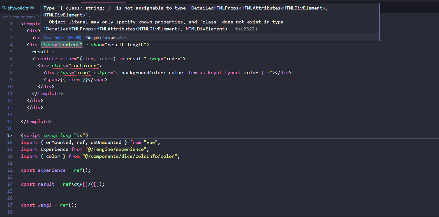This screenshot has width=439, height=217.
Task: Click the v-show directive on line 4
Action: click(93, 44)
